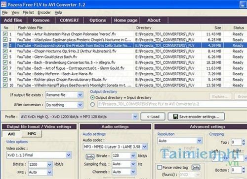This screenshot has width=247, height=179.
Task: Open Channels Auto dropdown
Action: (x=133, y=172)
